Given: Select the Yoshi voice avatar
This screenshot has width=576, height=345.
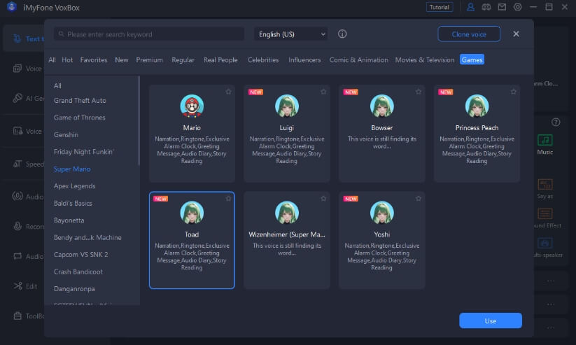Looking at the screenshot, I should point(382,212).
